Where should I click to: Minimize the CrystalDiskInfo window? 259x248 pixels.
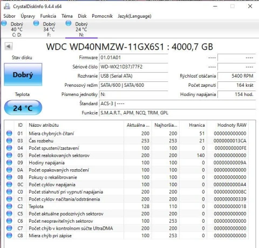click(x=215, y=6)
